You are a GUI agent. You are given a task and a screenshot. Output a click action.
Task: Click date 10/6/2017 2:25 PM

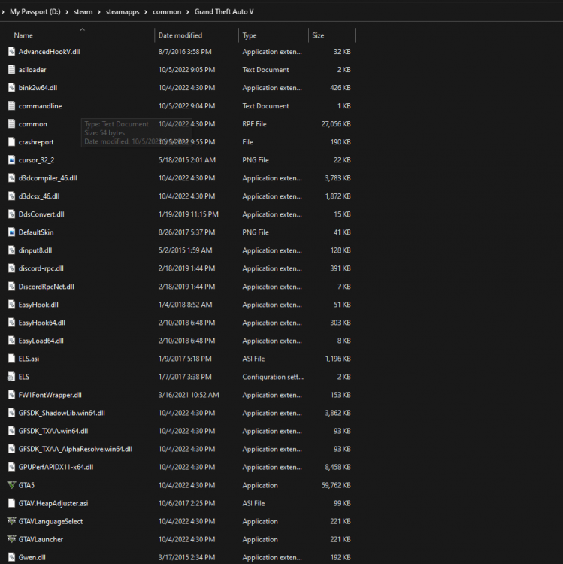point(186,503)
